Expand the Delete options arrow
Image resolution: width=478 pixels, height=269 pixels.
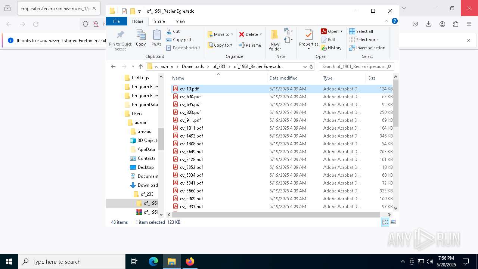(261, 34)
